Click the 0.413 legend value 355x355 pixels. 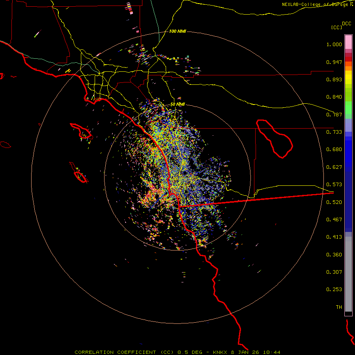pos(334,237)
